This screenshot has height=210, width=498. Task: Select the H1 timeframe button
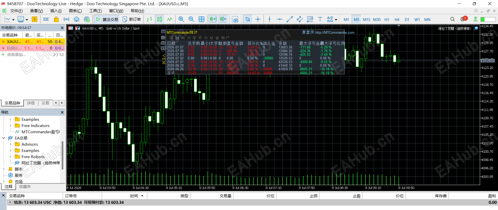point(387,20)
